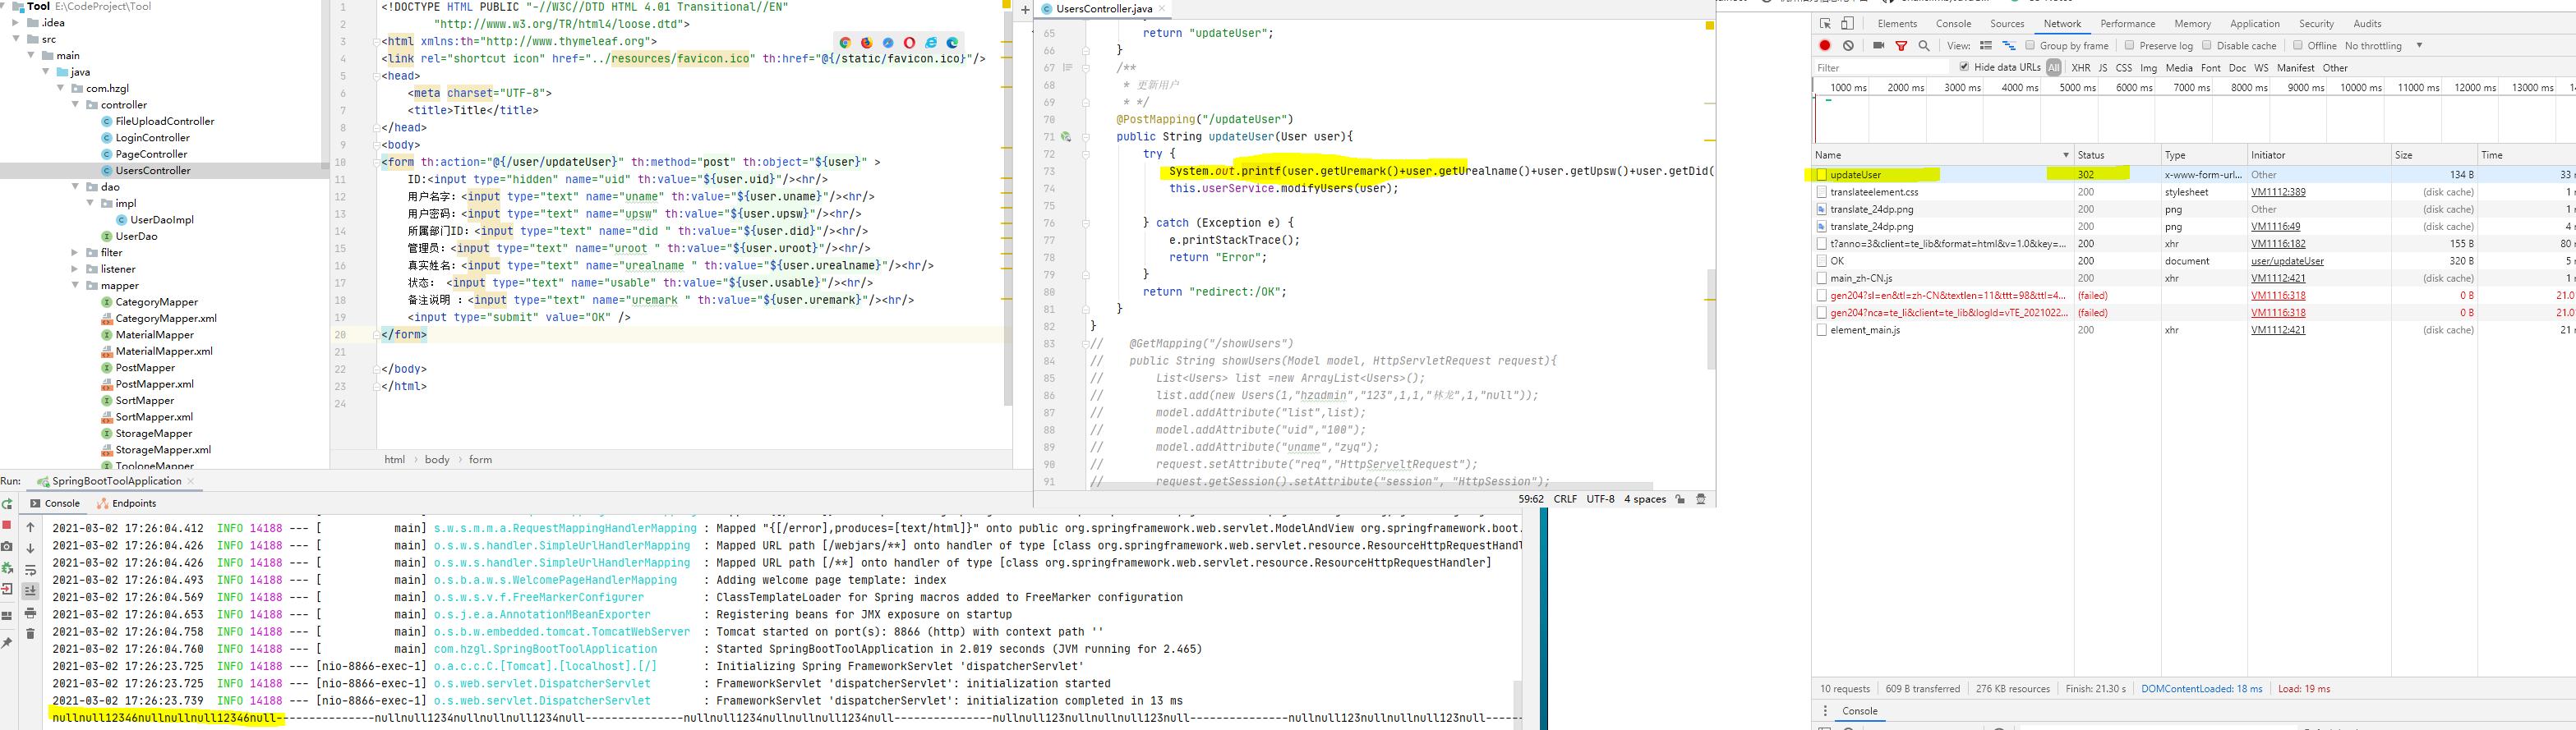Enable the Offline checkbox

pos(2297,45)
